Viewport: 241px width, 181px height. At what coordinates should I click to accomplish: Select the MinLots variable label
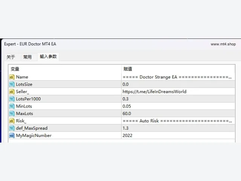tap(24, 106)
